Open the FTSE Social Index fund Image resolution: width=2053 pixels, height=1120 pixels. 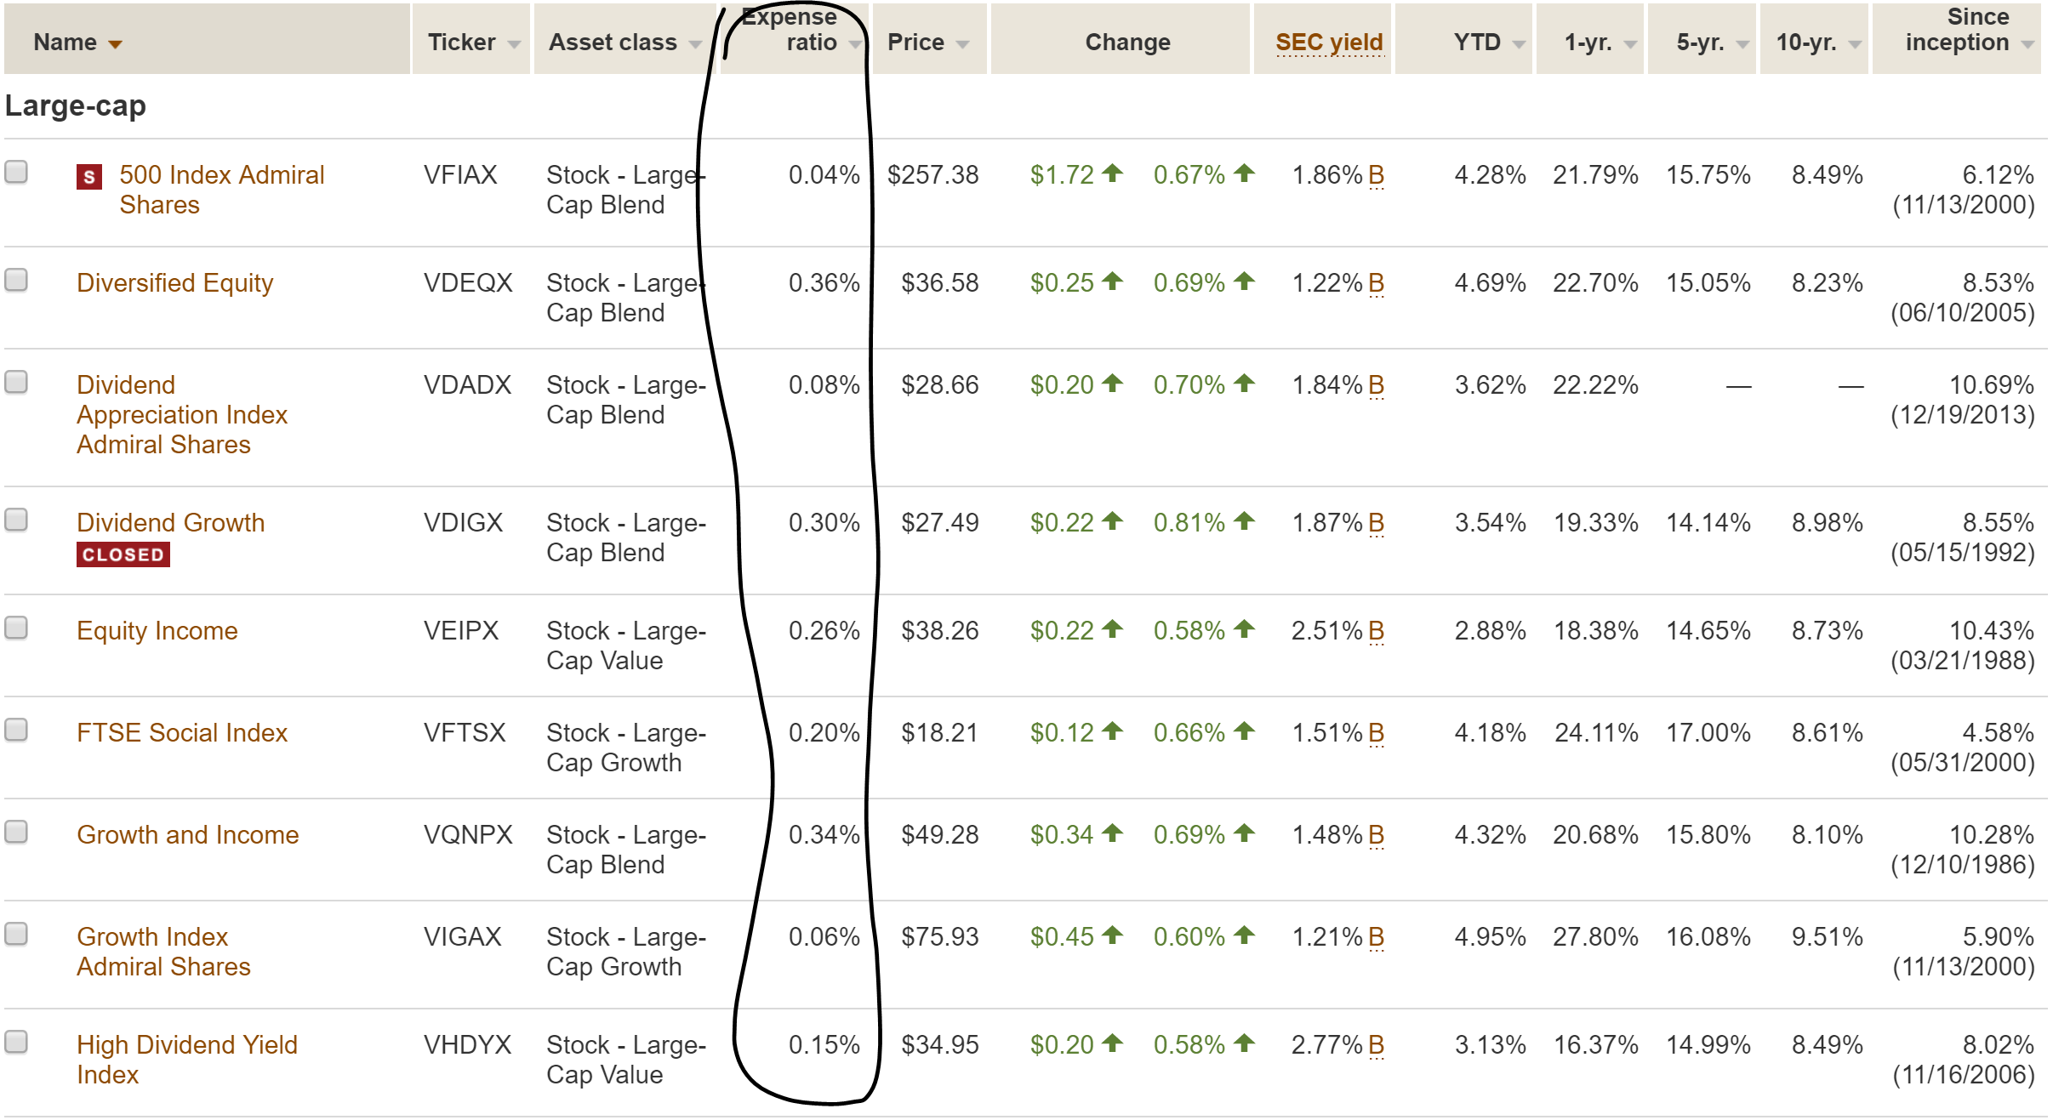(181, 732)
